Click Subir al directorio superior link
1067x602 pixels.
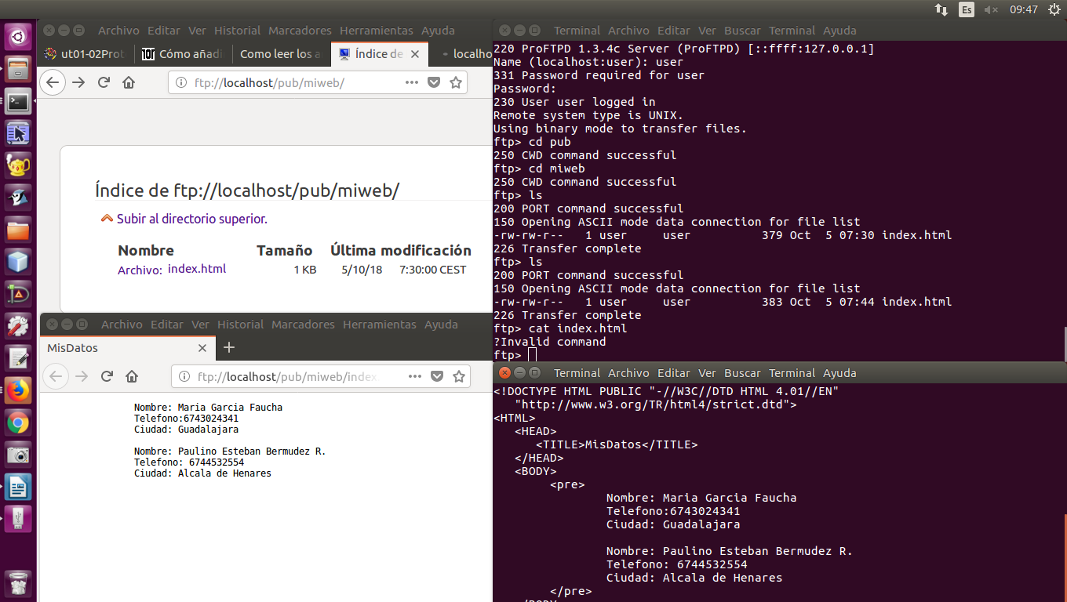192,219
